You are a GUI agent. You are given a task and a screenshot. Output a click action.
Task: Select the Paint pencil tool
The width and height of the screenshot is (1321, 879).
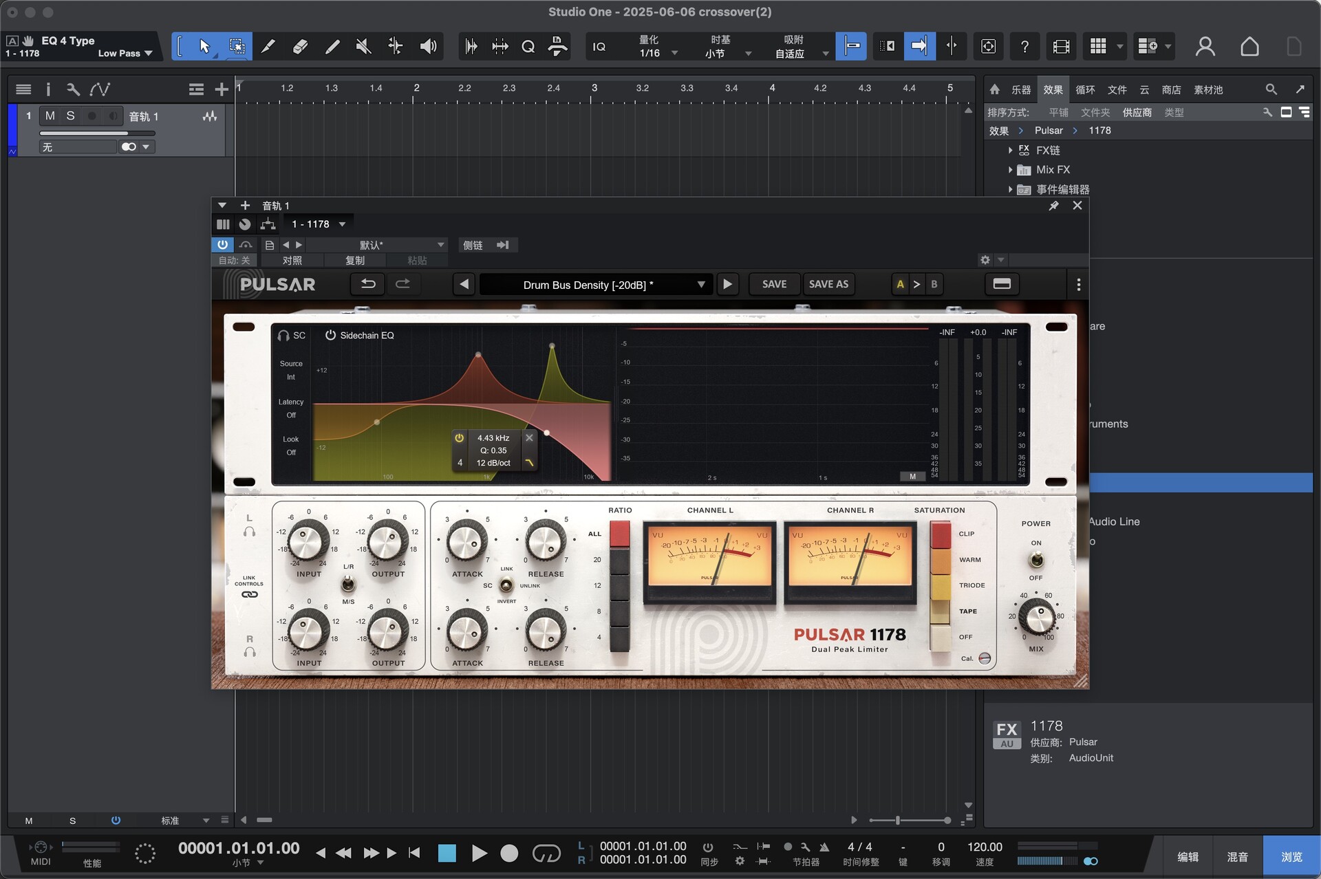tap(268, 46)
